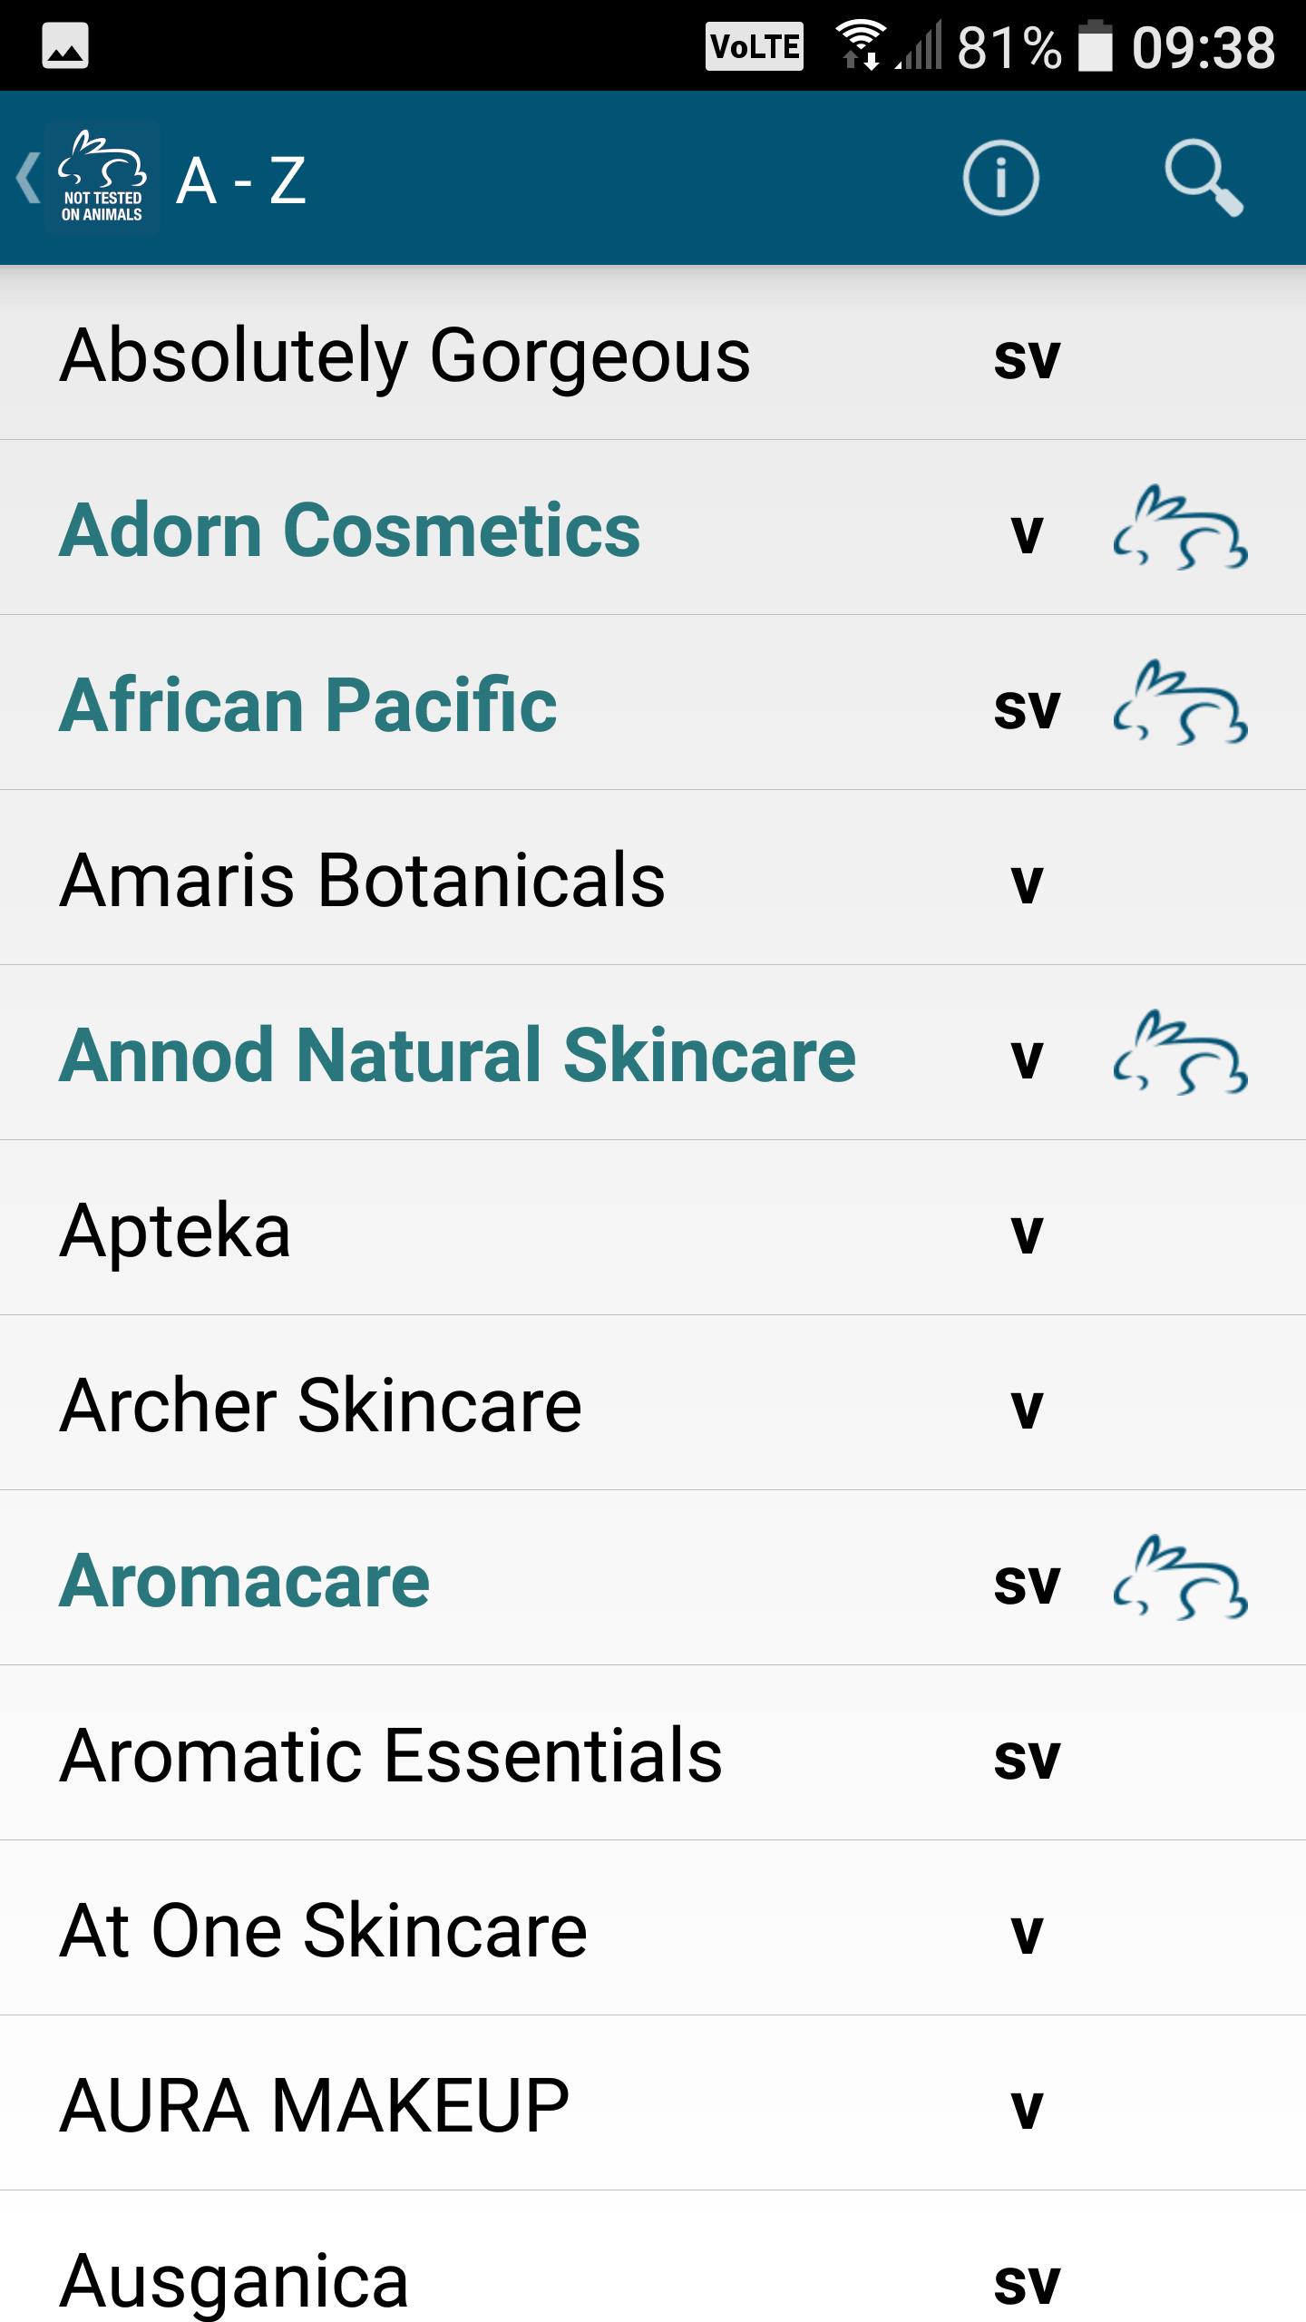Image resolution: width=1306 pixels, height=2322 pixels.
Task: Tap the info icon in header
Action: (1000, 179)
